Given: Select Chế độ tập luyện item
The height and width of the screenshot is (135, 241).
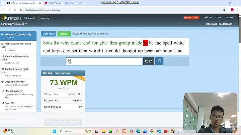Looking at the screenshot, I should click(x=18, y=94).
